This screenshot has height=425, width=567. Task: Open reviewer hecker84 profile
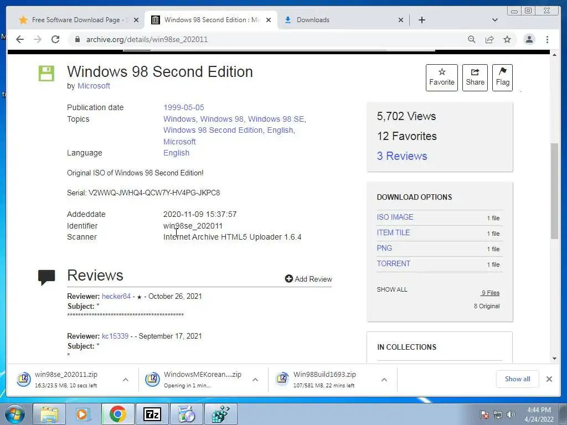tap(116, 297)
